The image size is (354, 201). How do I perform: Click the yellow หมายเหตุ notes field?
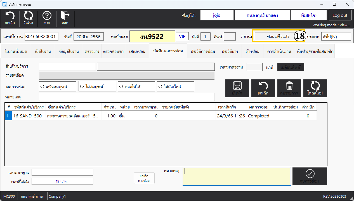tap(237, 176)
